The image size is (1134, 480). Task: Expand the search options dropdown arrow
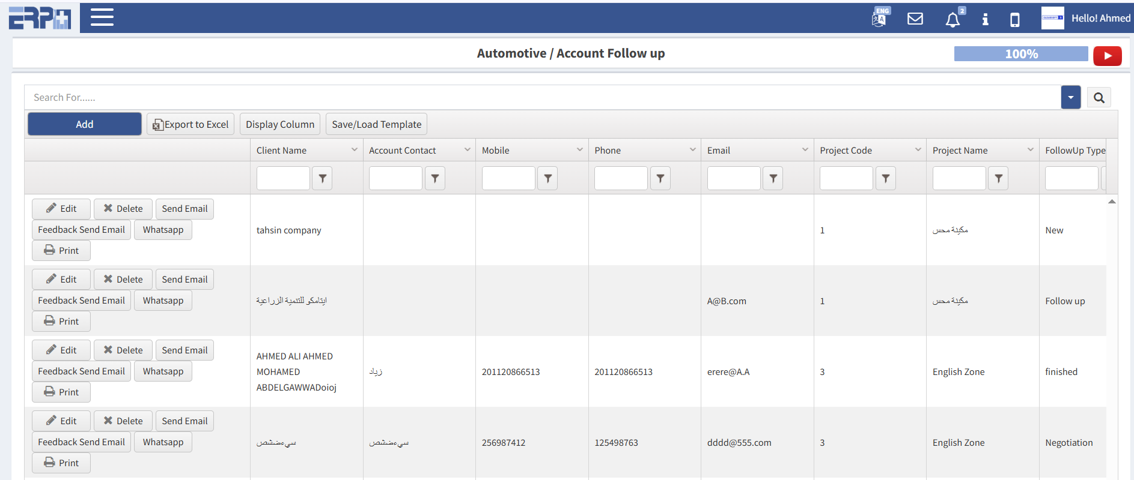point(1070,98)
